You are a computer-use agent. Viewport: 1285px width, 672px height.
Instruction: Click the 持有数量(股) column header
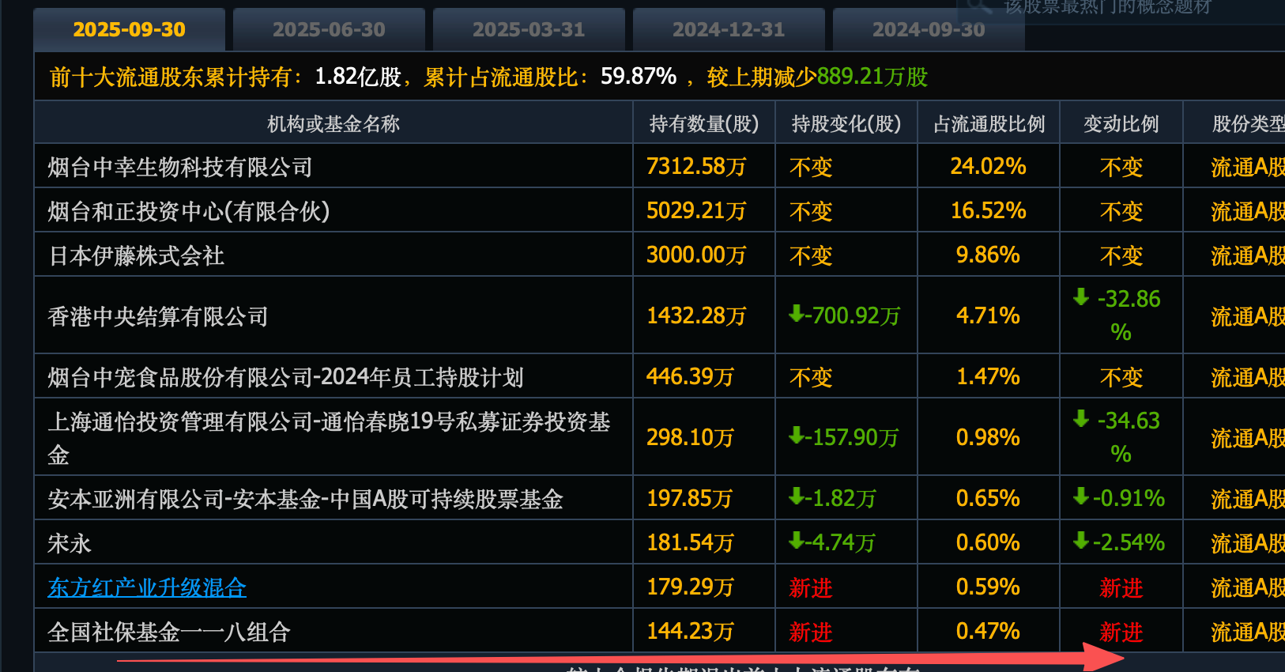tap(704, 123)
